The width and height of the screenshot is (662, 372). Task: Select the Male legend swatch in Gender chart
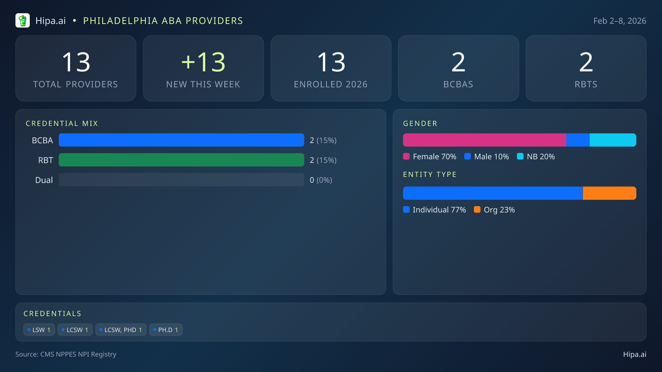tap(468, 157)
